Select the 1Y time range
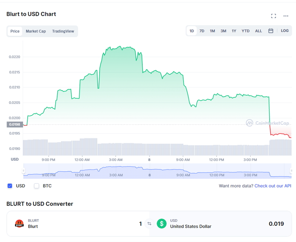 coord(234,31)
